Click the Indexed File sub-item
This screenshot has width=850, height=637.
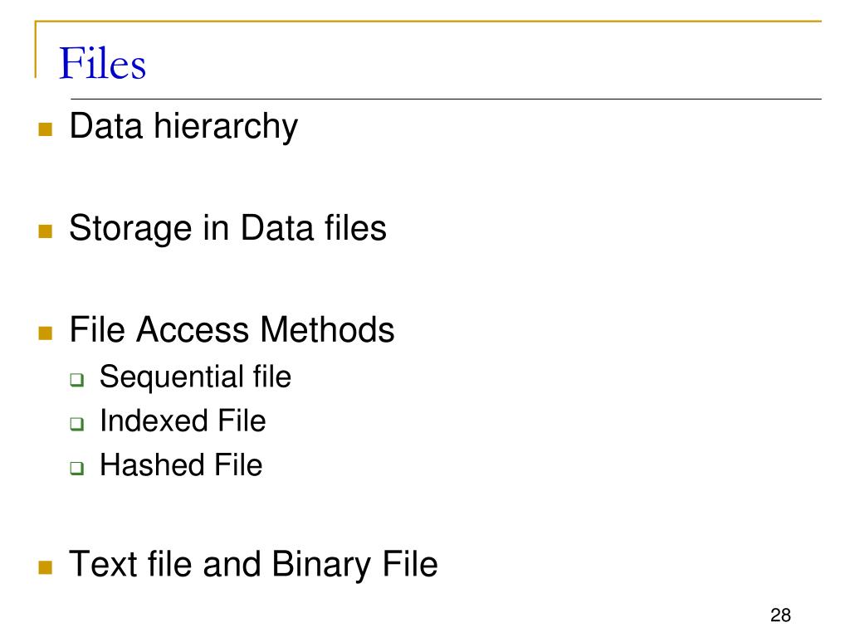183,421
